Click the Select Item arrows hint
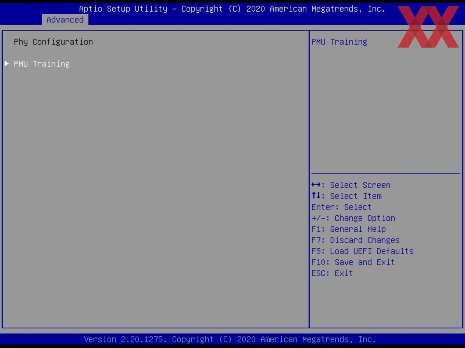This screenshot has width=465, height=348. 346,196
